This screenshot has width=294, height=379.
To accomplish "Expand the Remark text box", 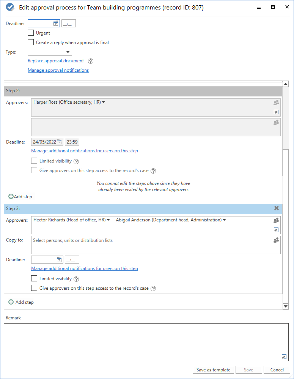I will [x=284, y=356].
